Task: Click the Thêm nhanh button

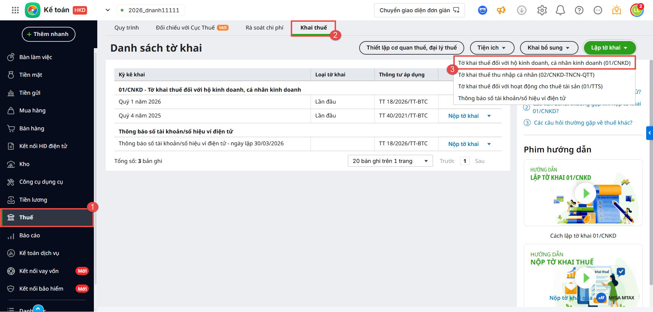Action: 48,34
